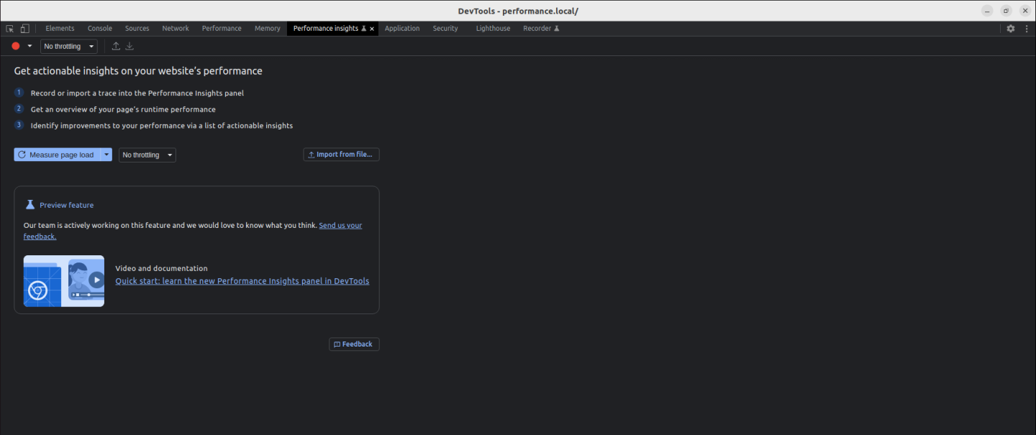Activate the inspect element picker icon

10,29
